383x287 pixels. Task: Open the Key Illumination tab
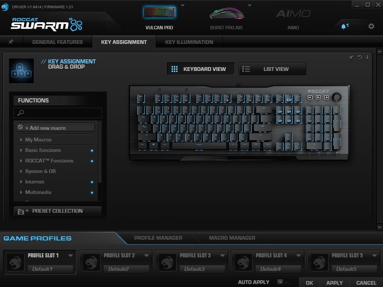[x=189, y=42]
